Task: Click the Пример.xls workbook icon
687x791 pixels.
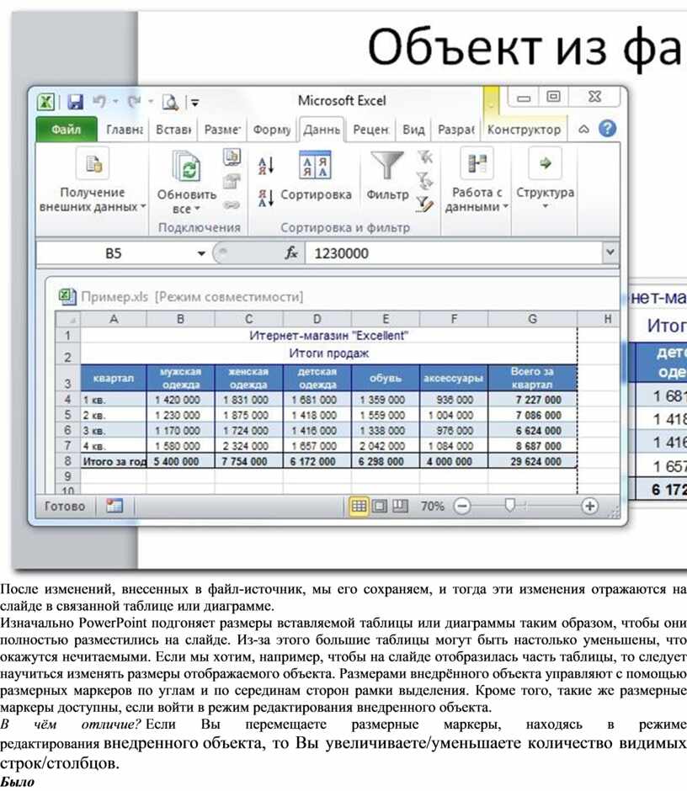Action: [67, 296]
